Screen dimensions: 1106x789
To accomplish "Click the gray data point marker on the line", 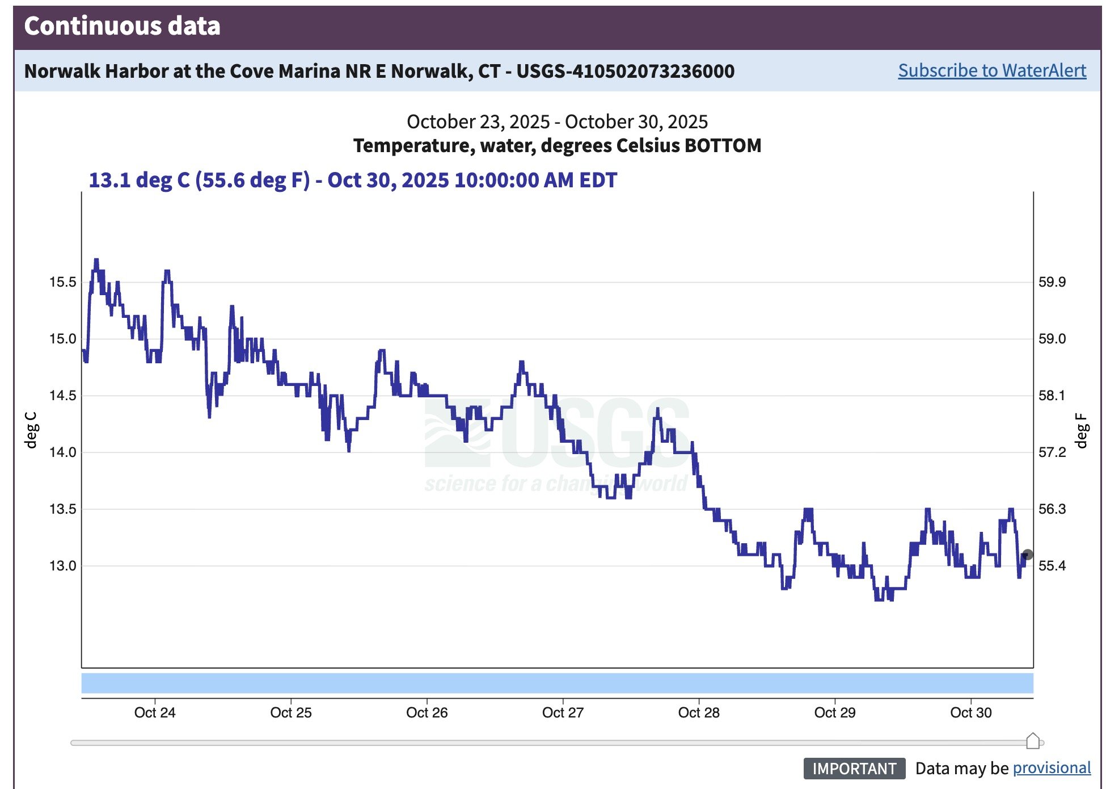I will pos(1027,555).
